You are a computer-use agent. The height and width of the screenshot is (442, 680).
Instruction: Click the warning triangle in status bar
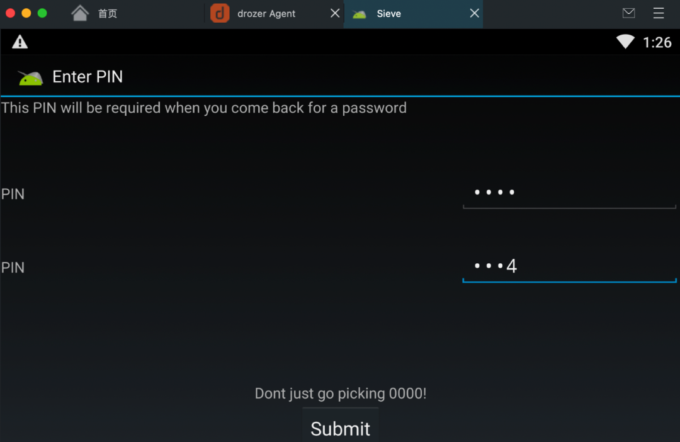(x=20, y=42)
